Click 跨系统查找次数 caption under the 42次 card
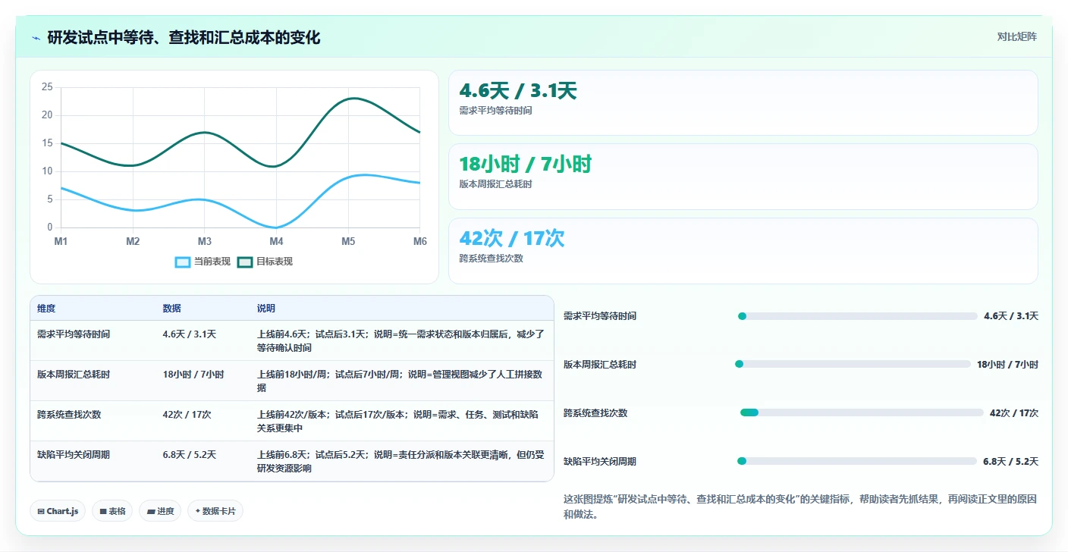Image resolution: width=1068 pixels, height=552 pixels. click(491, 259)
